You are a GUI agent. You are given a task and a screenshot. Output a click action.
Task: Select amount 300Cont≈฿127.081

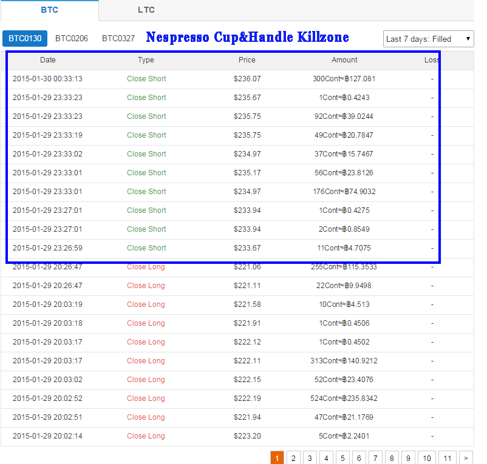[x=344, y=79]
